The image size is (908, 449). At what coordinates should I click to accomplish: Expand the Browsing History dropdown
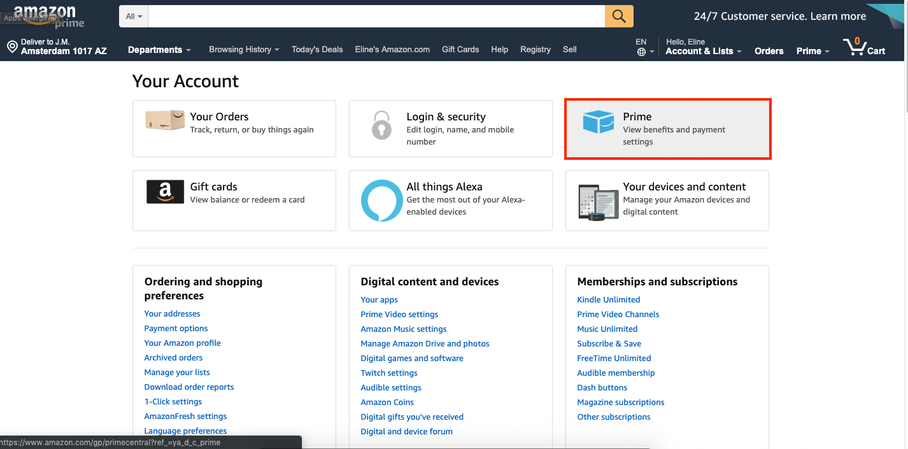click(244, 49)
